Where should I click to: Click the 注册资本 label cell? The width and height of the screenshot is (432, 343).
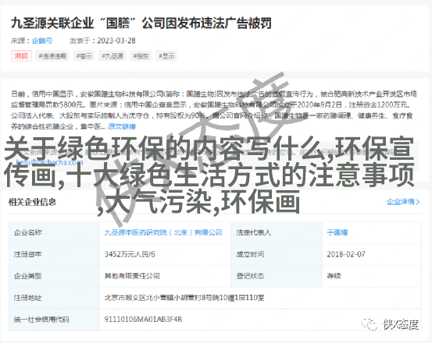[54, 254]
